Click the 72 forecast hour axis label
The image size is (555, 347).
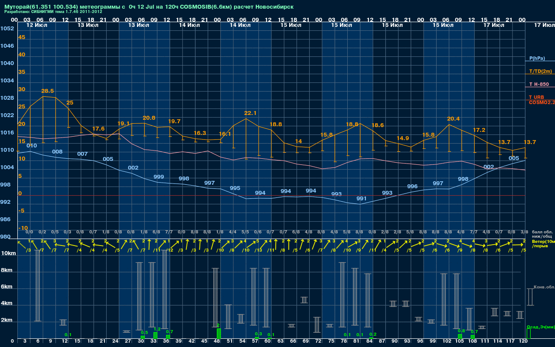318,341
